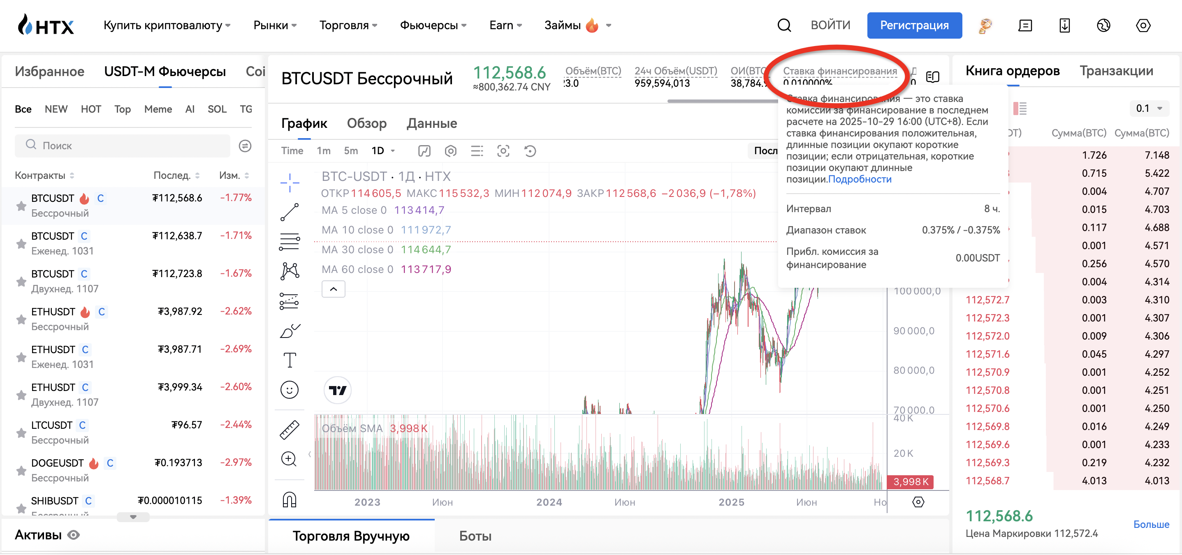Select the ruler measure tool
1182x555 pixels.
[290, 430]
